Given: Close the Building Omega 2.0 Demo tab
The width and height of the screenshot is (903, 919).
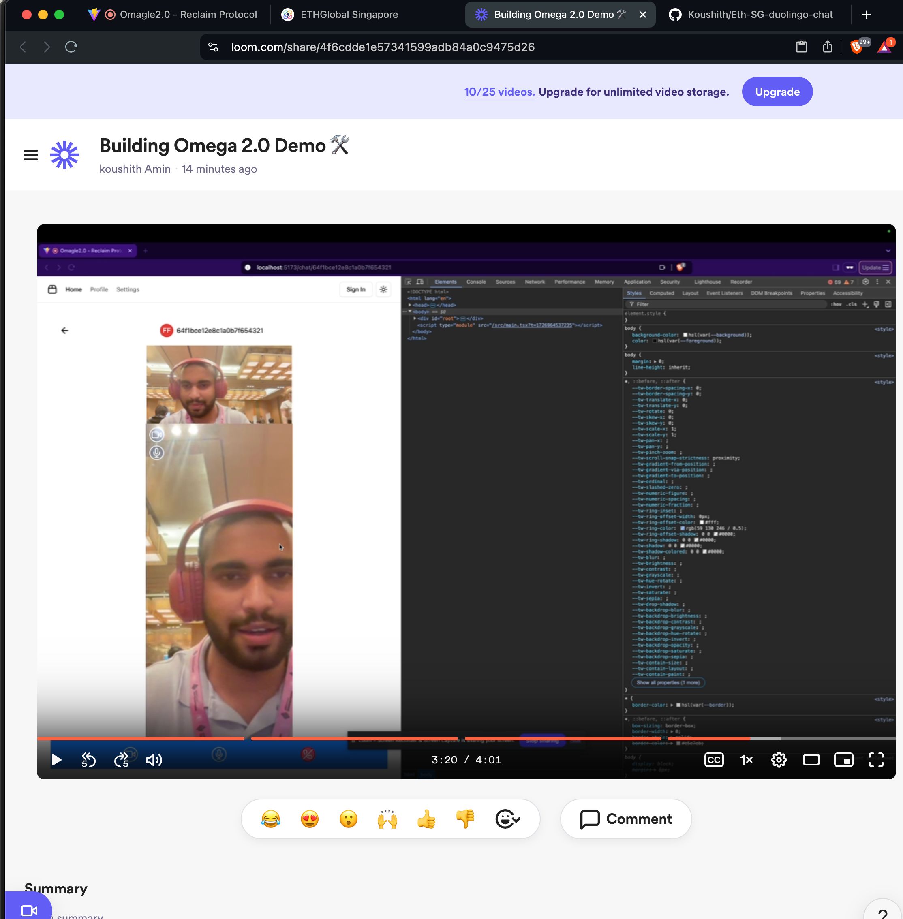Looking at the screenshot, I should click(x=643, y=15).
